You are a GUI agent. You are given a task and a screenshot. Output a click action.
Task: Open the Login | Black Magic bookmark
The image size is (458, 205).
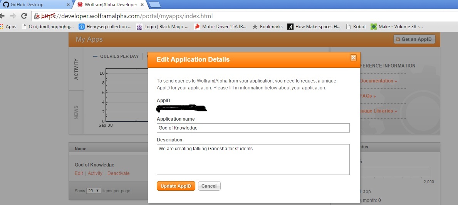[x=163, y=27]
